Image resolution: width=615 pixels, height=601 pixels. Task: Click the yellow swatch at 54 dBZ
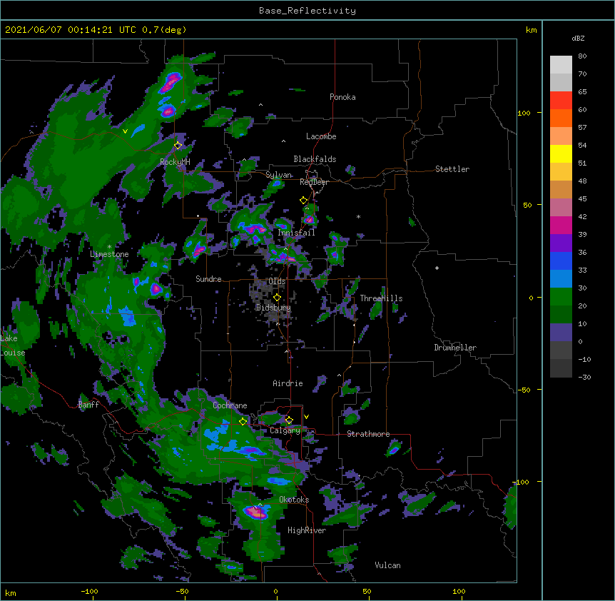click(x=561, y=153)
